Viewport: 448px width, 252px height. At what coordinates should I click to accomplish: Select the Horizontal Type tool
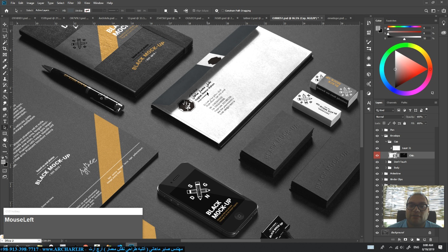coord(5,121)
